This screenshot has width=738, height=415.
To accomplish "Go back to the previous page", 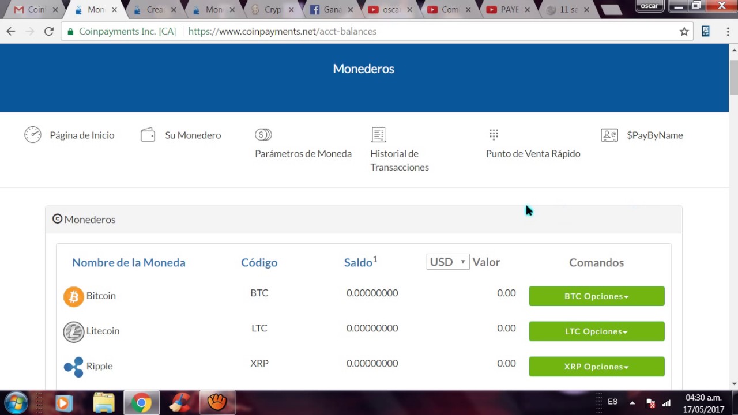I will pyautogui.click(x=11, y=32).
